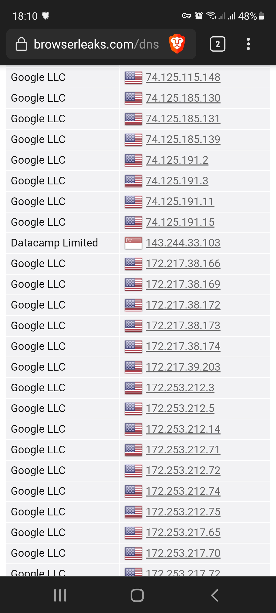Open IP link 74.125.115.148
Viewport: 276px width, 613px height.
[183, 77]
